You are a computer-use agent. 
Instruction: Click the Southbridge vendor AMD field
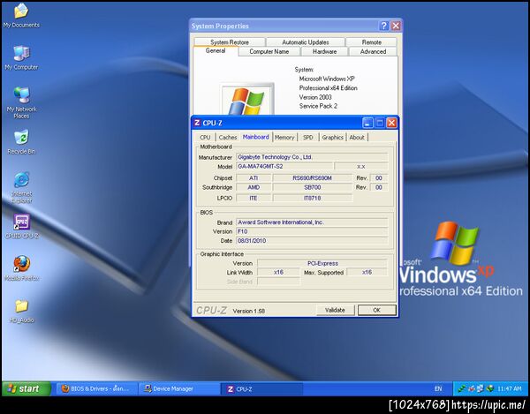click(254, 187)
